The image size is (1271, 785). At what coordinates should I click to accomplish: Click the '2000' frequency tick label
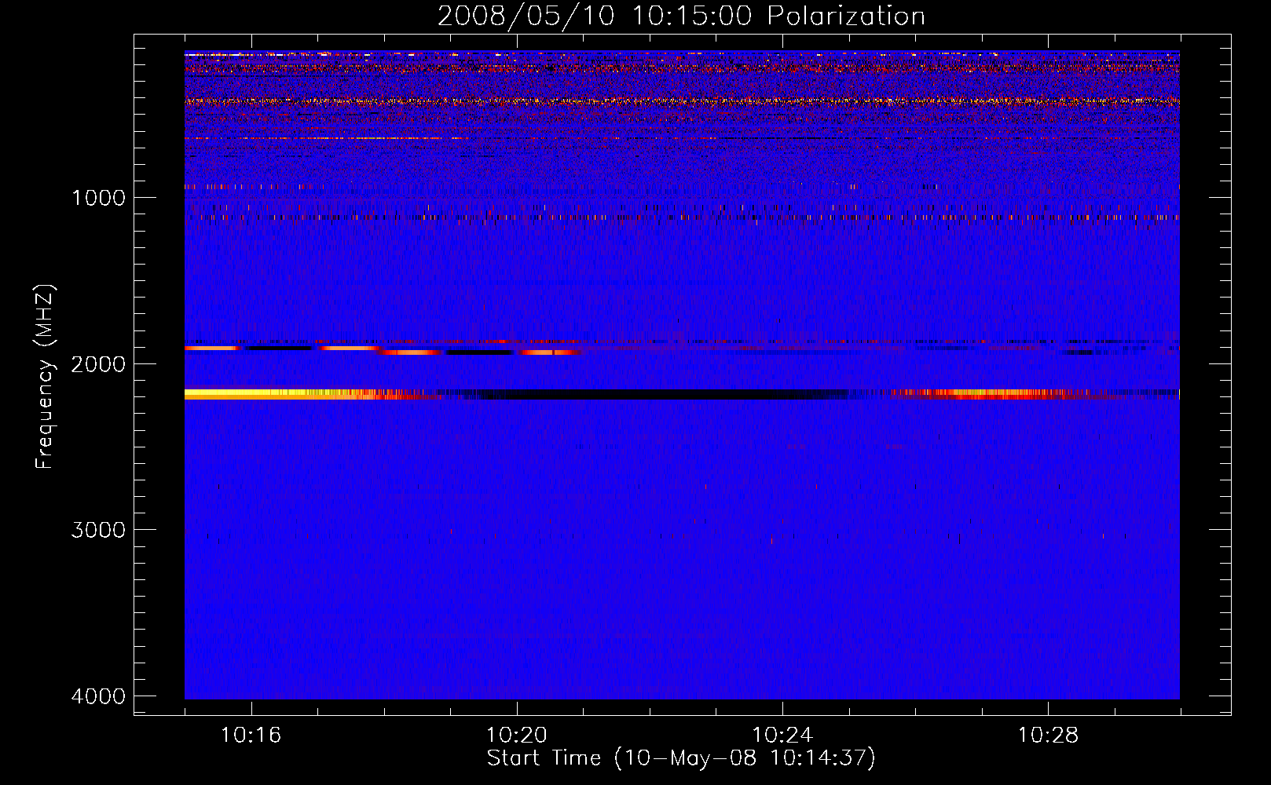98,364
